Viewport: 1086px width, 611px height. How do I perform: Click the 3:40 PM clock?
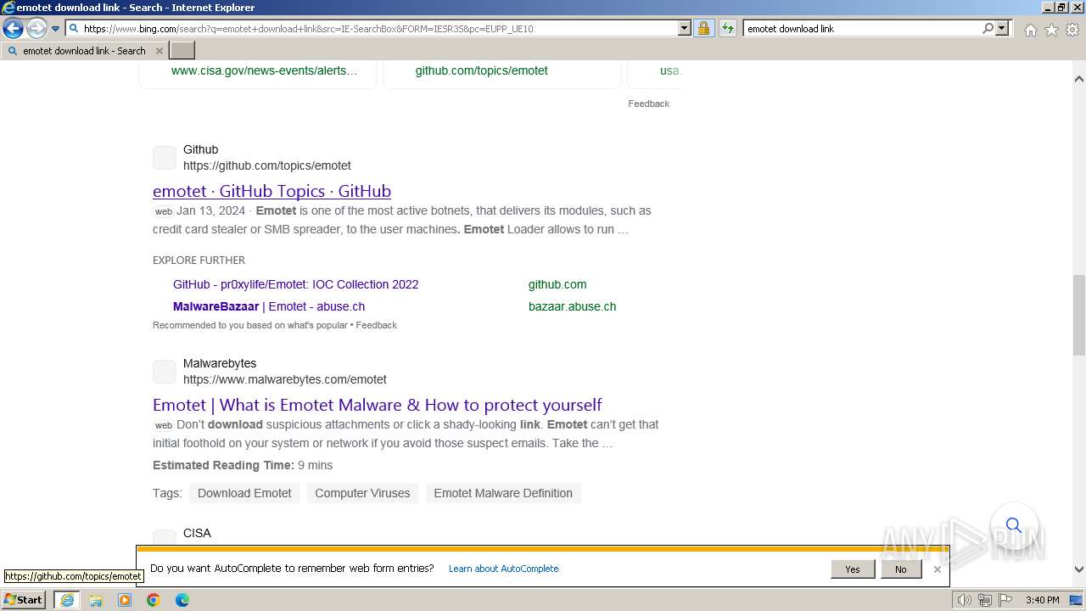click(x=1042, y=600)
